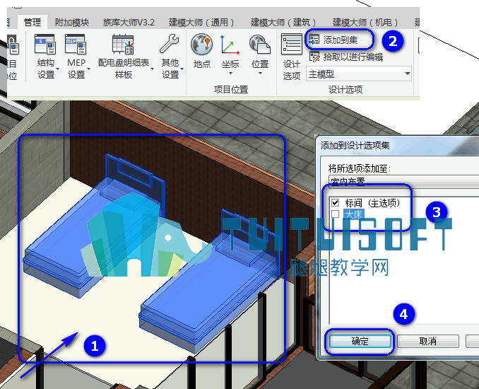Click the 项目位置 panel label
This screenshot has width=479, height=389.
pos(231,89)
